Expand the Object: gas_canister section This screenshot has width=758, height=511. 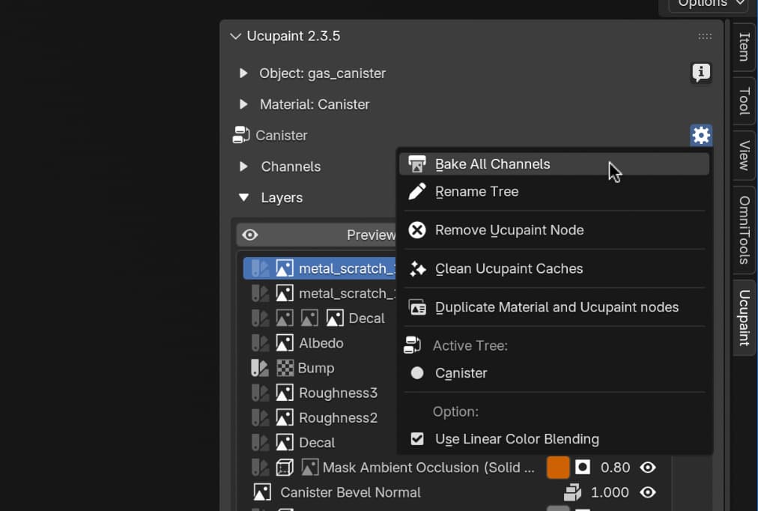point(243,73)
